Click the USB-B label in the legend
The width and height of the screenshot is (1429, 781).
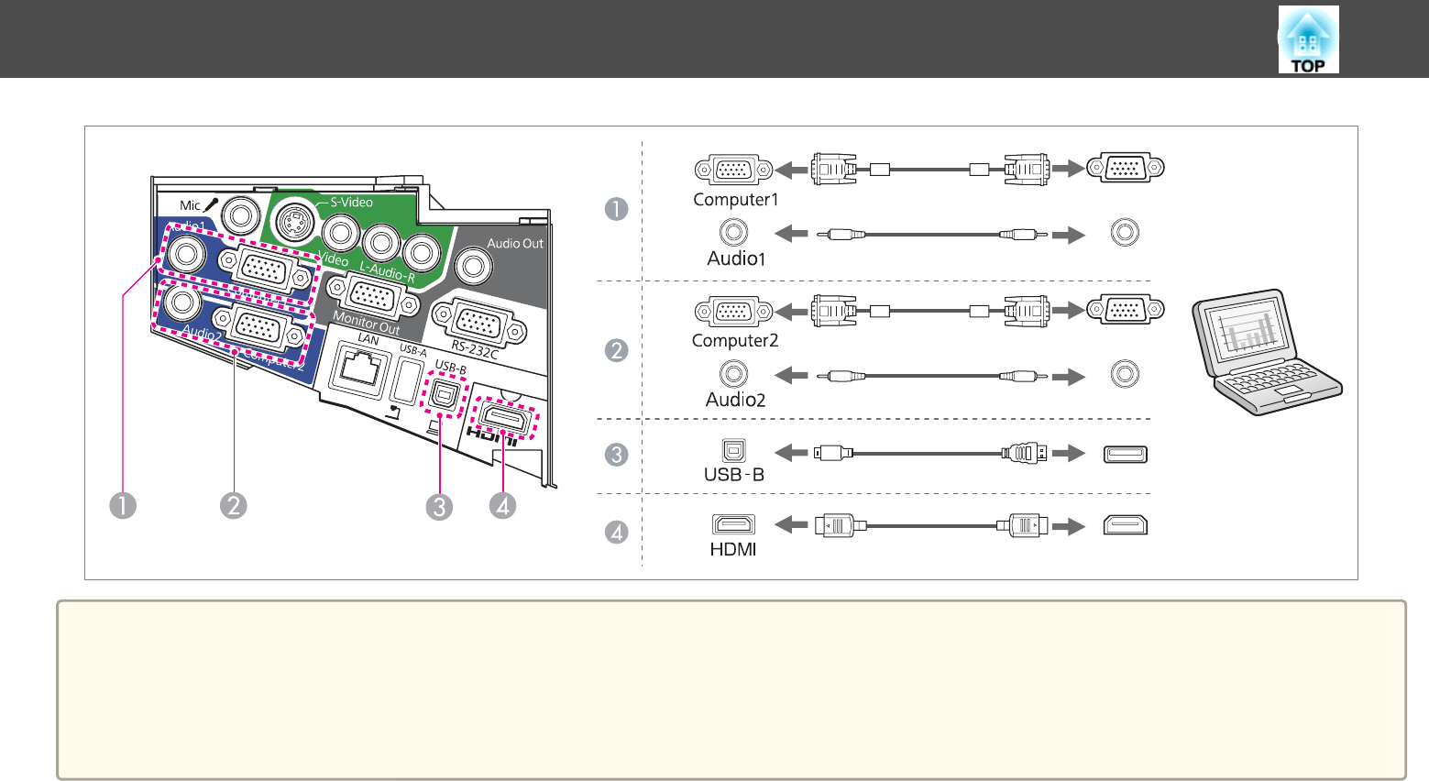[x=734, y=475]
